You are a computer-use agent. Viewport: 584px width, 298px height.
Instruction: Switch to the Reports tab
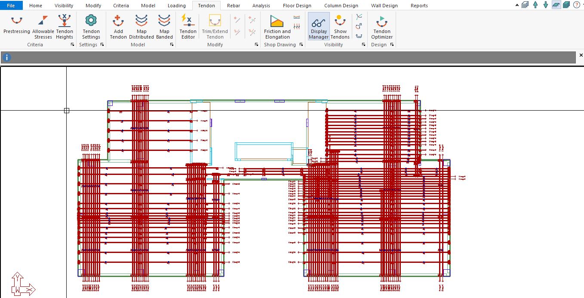point(419,6)
